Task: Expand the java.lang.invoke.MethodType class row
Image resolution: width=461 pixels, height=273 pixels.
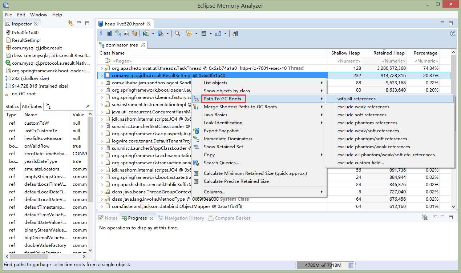Action: (102, 199)
